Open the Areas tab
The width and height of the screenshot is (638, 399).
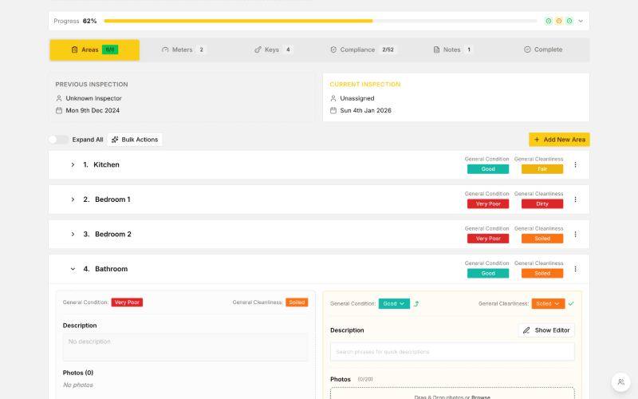[94, 49]
